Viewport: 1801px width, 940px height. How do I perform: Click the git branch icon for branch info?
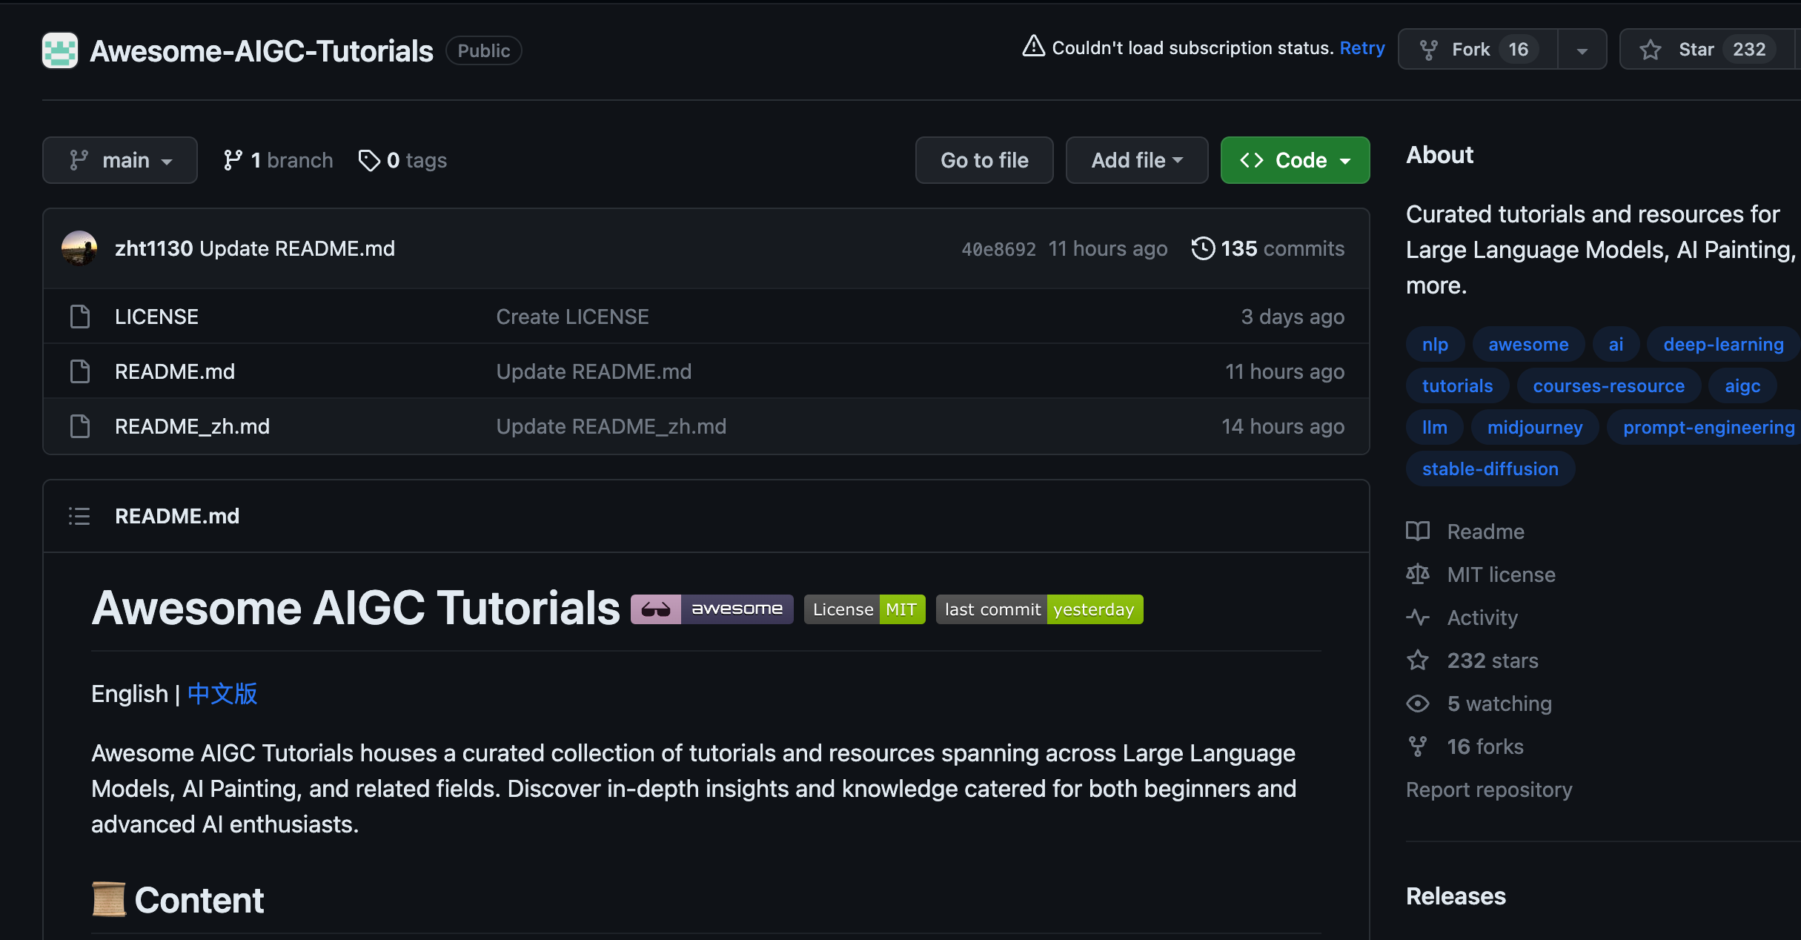(x=235, y=159)
